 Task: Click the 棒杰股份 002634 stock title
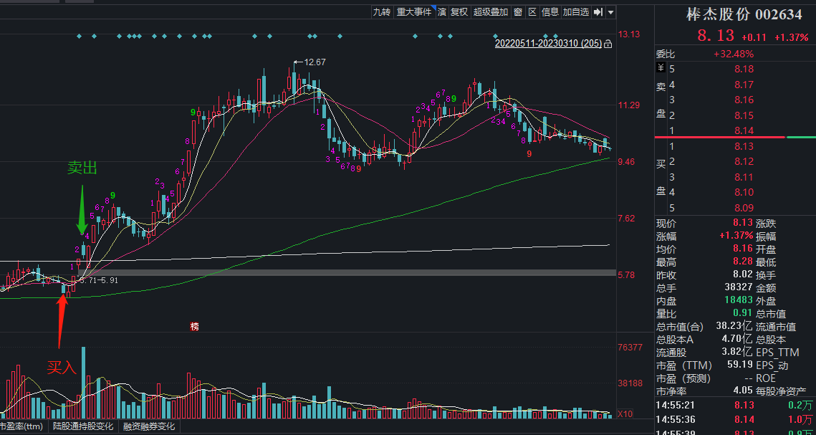tap(734, 14)
